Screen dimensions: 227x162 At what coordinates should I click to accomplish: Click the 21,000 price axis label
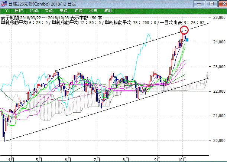[219, 116]
